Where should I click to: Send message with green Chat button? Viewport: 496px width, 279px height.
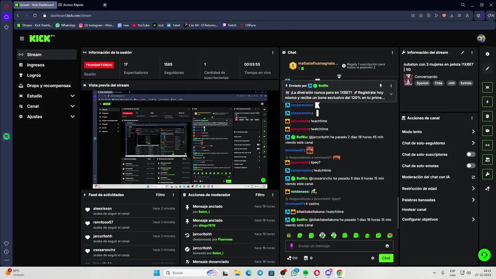click(386, 258)
